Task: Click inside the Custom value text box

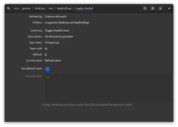Action: click(108, 88)
